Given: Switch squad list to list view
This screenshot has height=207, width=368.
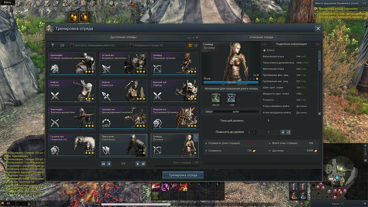Looking at the screenshot, I should (x=196, y=45).
